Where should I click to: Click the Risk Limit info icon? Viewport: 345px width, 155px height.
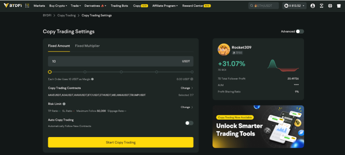(x=64, y=104)
